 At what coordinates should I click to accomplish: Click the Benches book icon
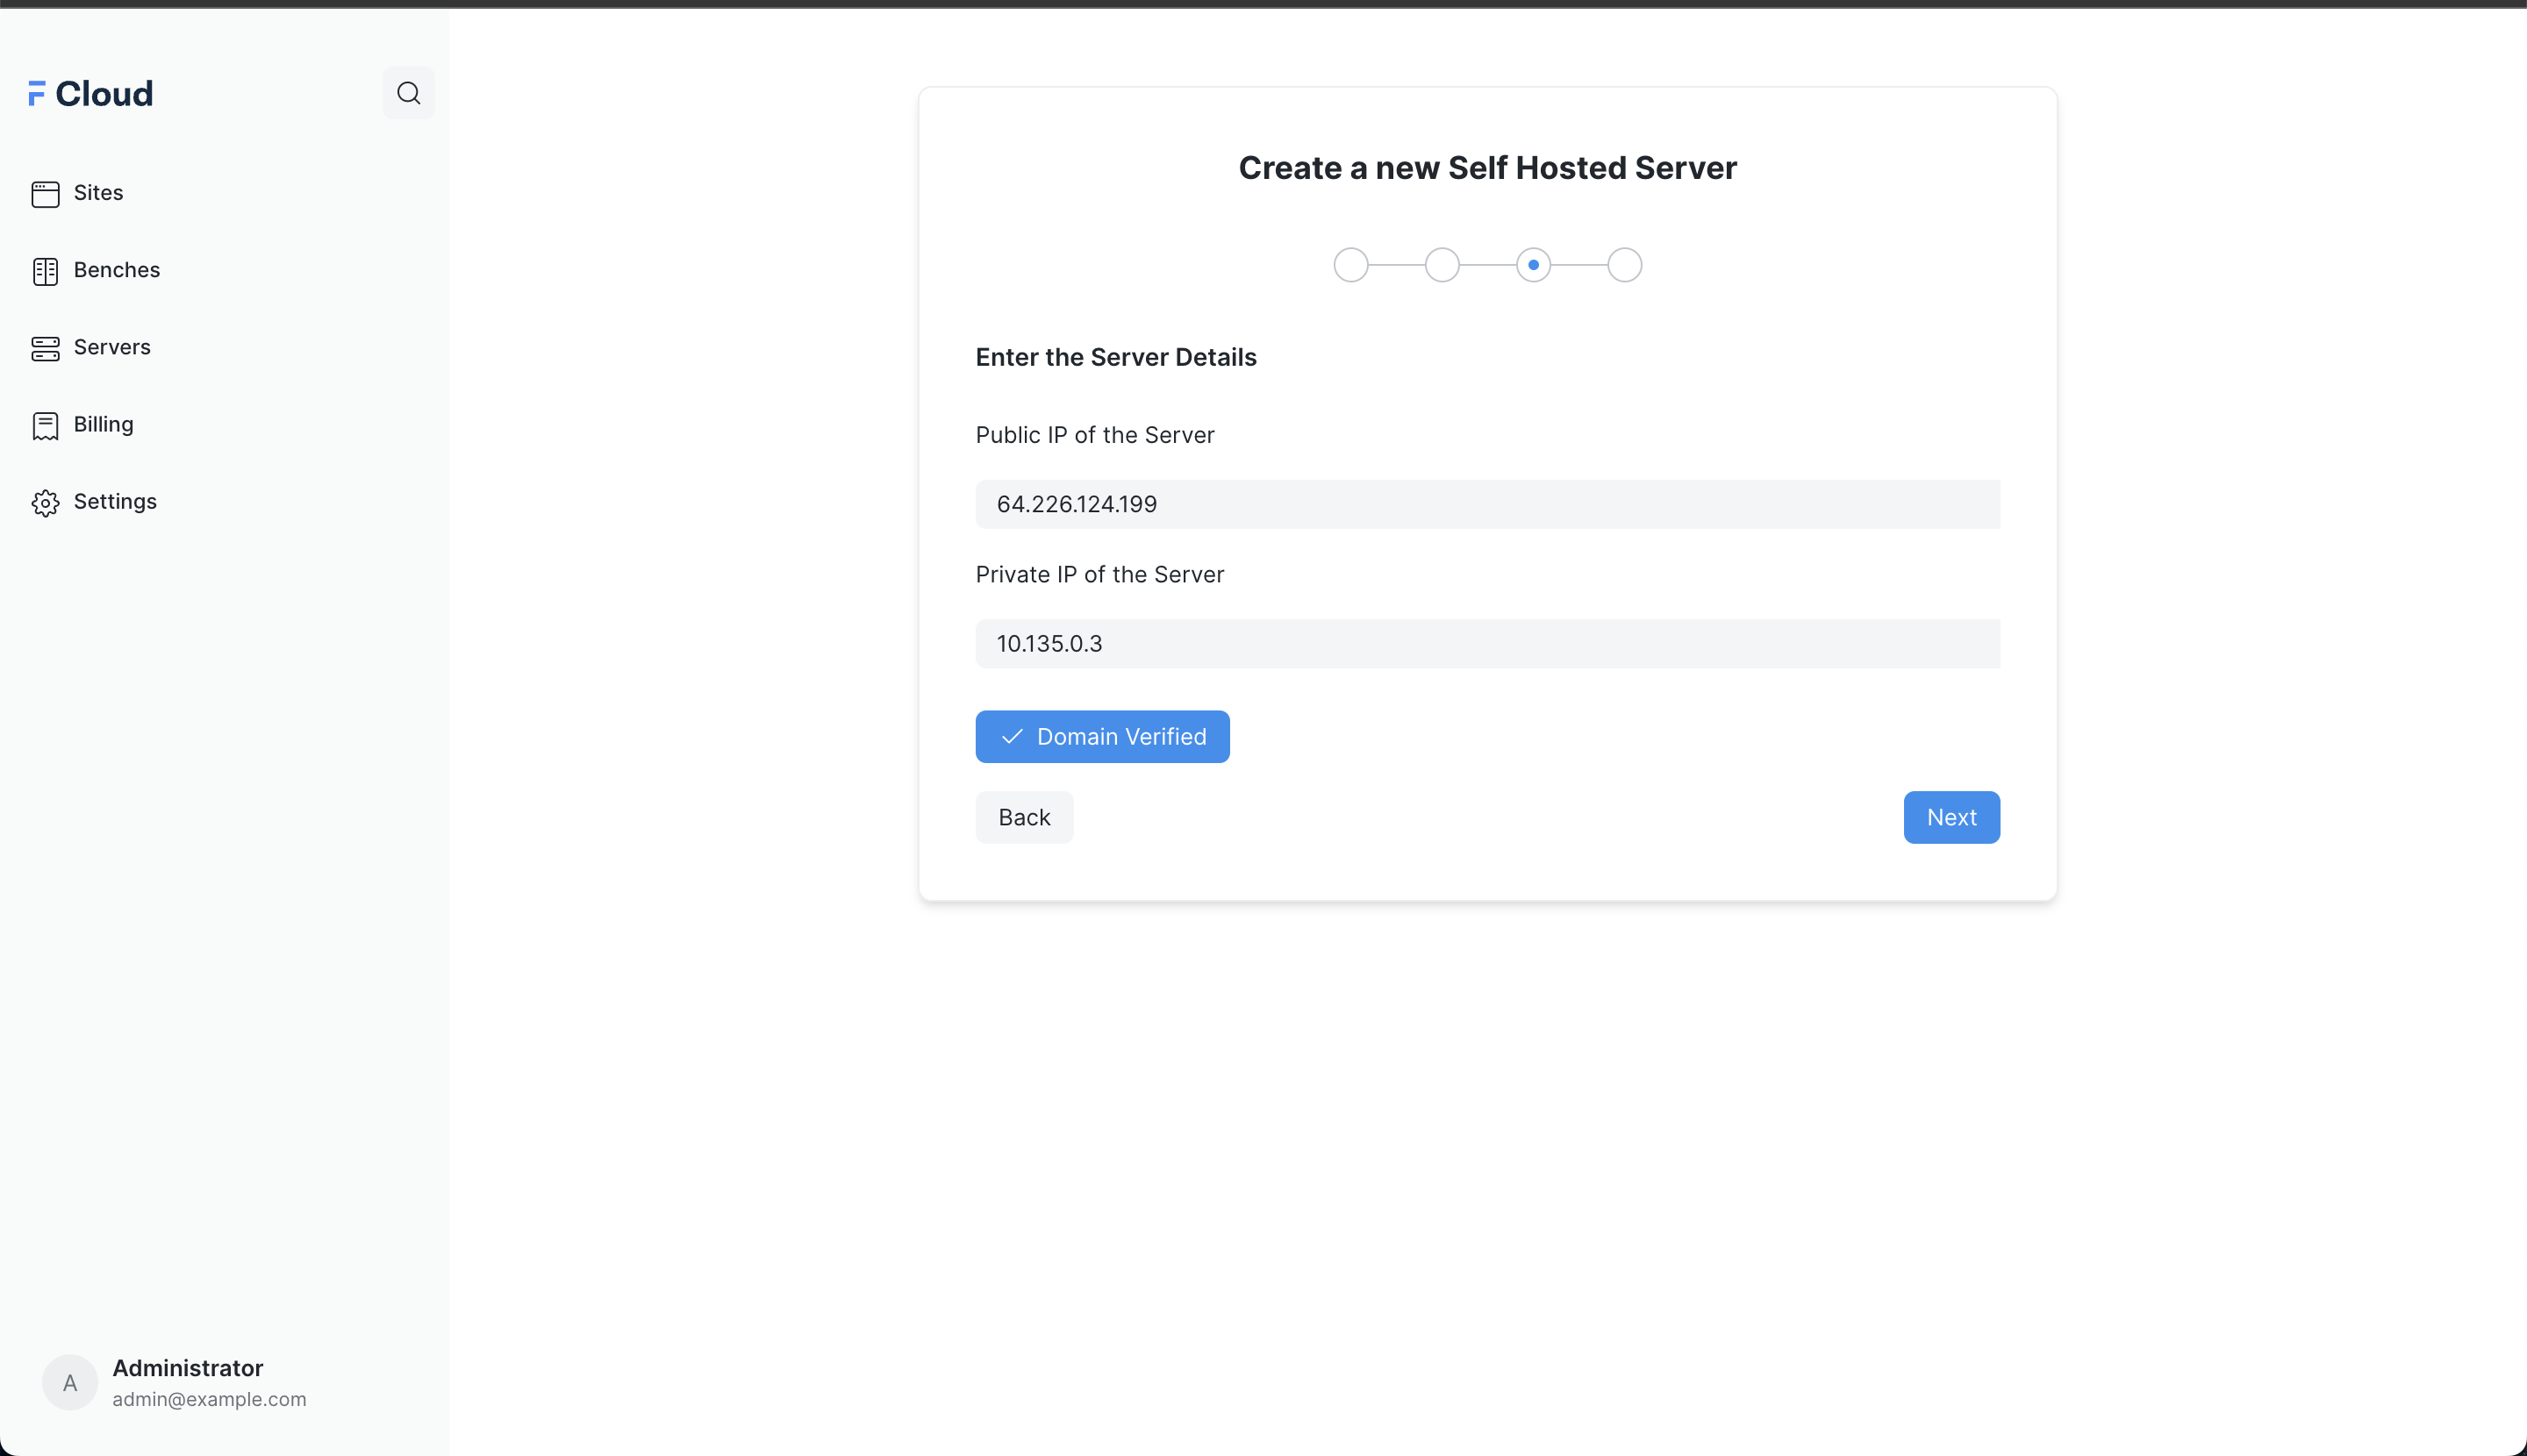coord(45,271)
